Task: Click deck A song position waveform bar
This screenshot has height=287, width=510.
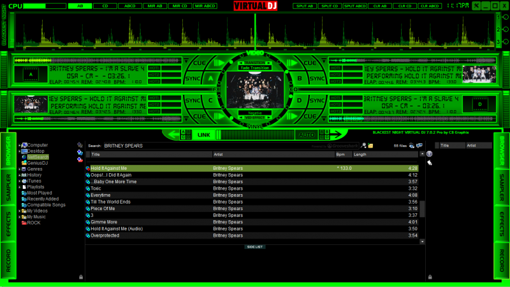Action: [98, 60]
